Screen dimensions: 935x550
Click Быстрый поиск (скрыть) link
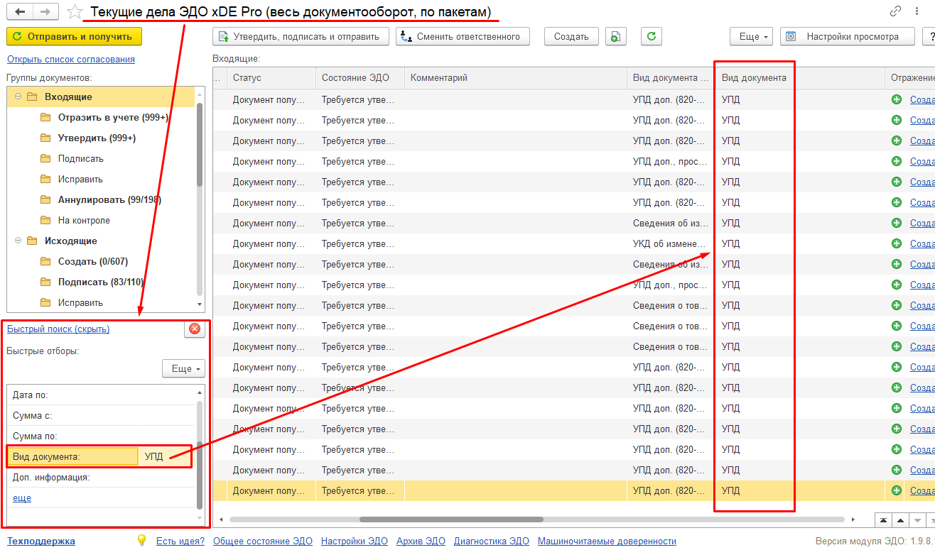click(x=58, y=329)
